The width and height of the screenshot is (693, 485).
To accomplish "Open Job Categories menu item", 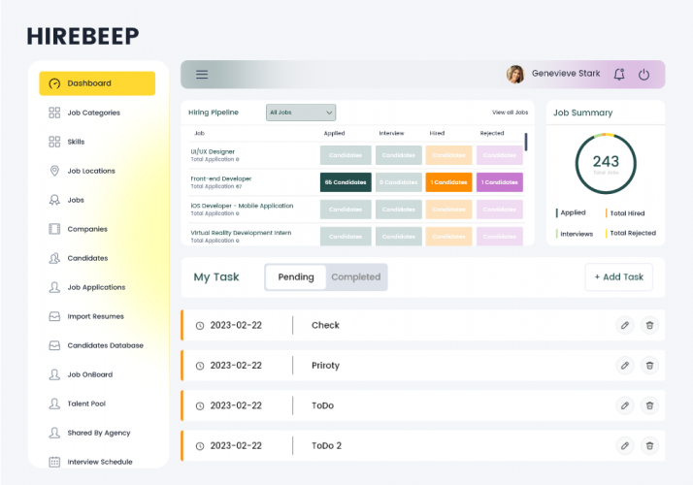I will (x=94, y=113).
